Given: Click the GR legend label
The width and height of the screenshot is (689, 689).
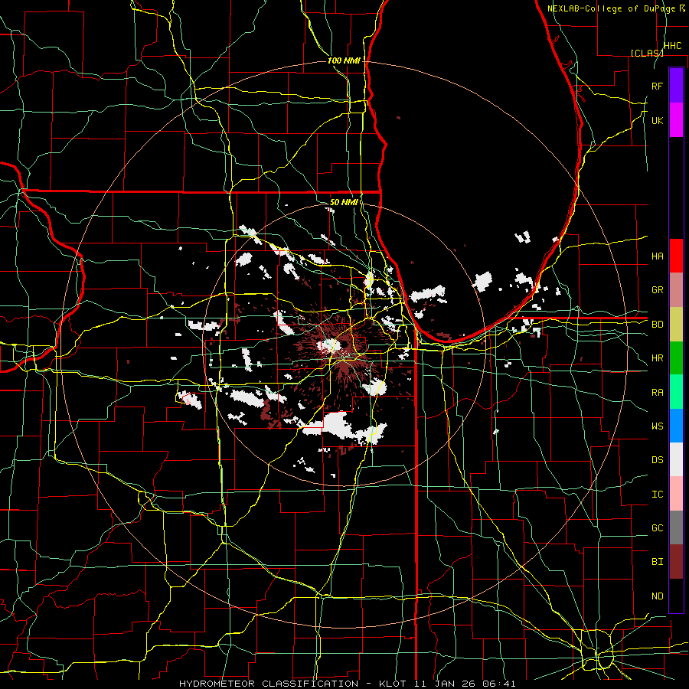Looking at the screenshot, I should (657, 290).
